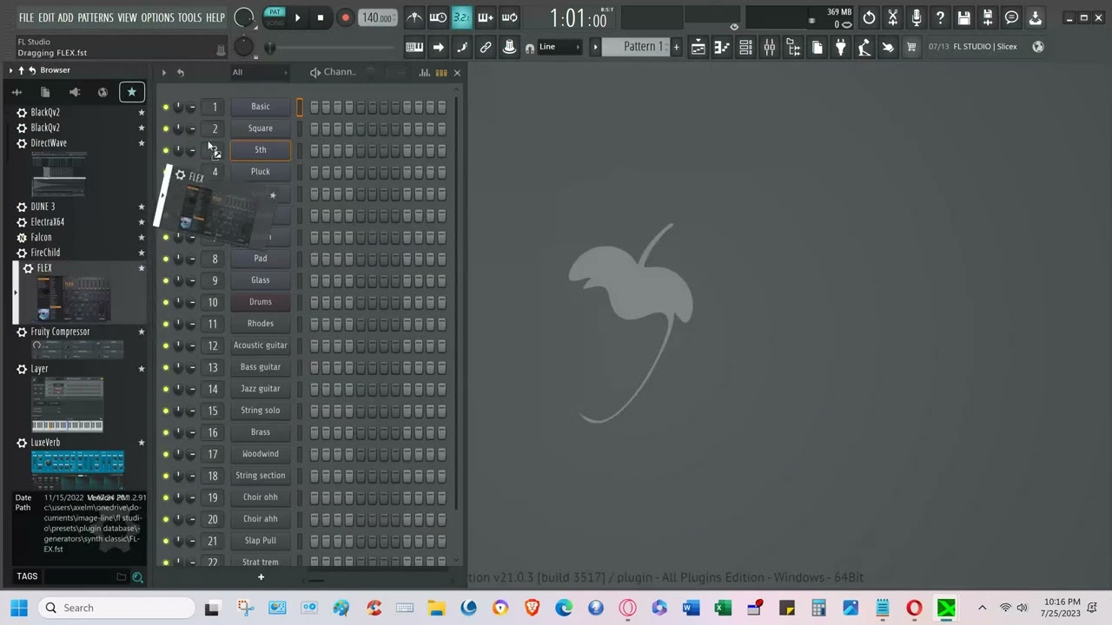
Task: Open the ADD menu
Action: (66, 17)
